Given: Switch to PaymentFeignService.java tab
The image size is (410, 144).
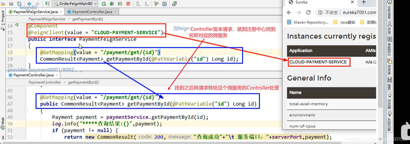Looking at the screenshot, I should pos(35,12).
